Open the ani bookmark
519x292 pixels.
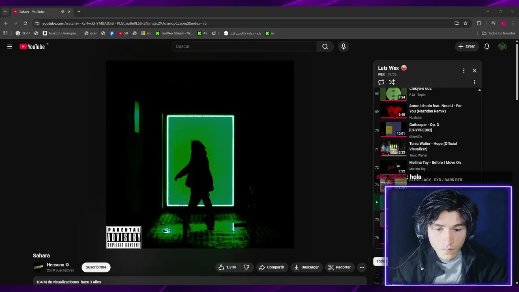pyautogui.click(x=146, y=33)
